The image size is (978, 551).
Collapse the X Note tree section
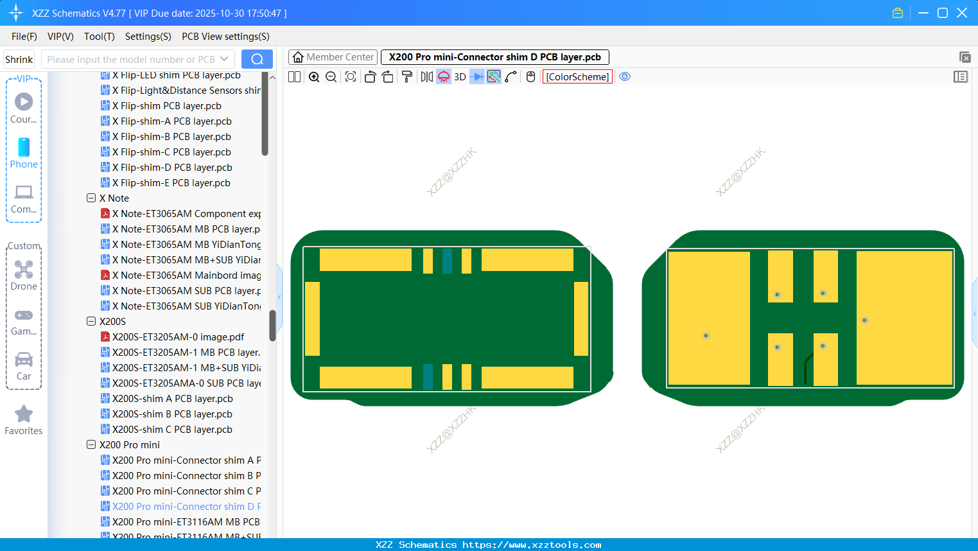[x=91, y=198]
